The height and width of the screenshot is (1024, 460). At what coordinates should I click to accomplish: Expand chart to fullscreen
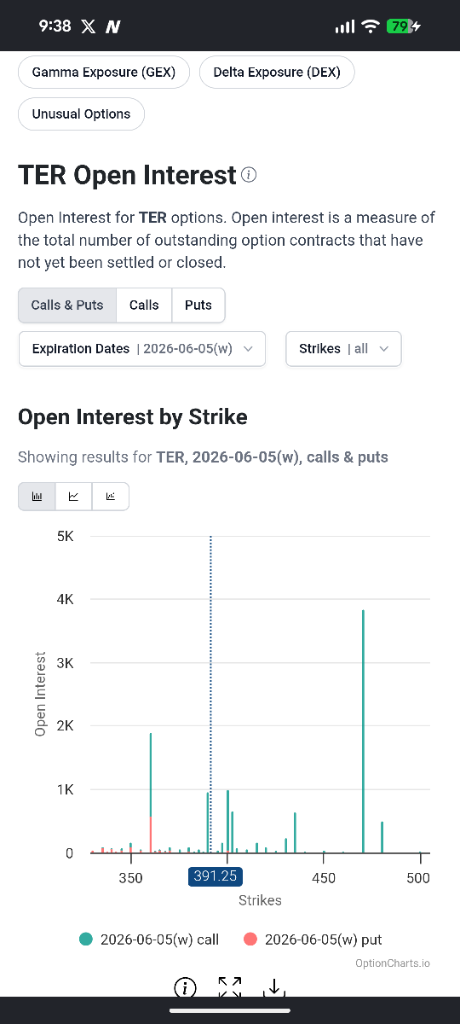pos(229,987)
